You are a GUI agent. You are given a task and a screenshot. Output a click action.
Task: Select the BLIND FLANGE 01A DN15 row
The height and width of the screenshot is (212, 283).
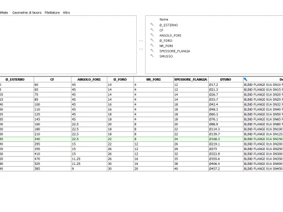(x=141, y=90)
